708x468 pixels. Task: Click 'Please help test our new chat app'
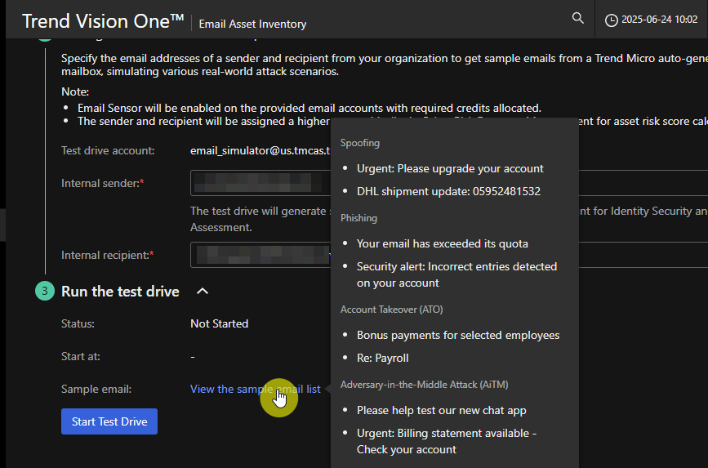point(441,410)
